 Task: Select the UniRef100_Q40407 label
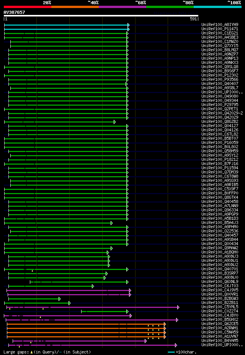click(x=220, y=83)
